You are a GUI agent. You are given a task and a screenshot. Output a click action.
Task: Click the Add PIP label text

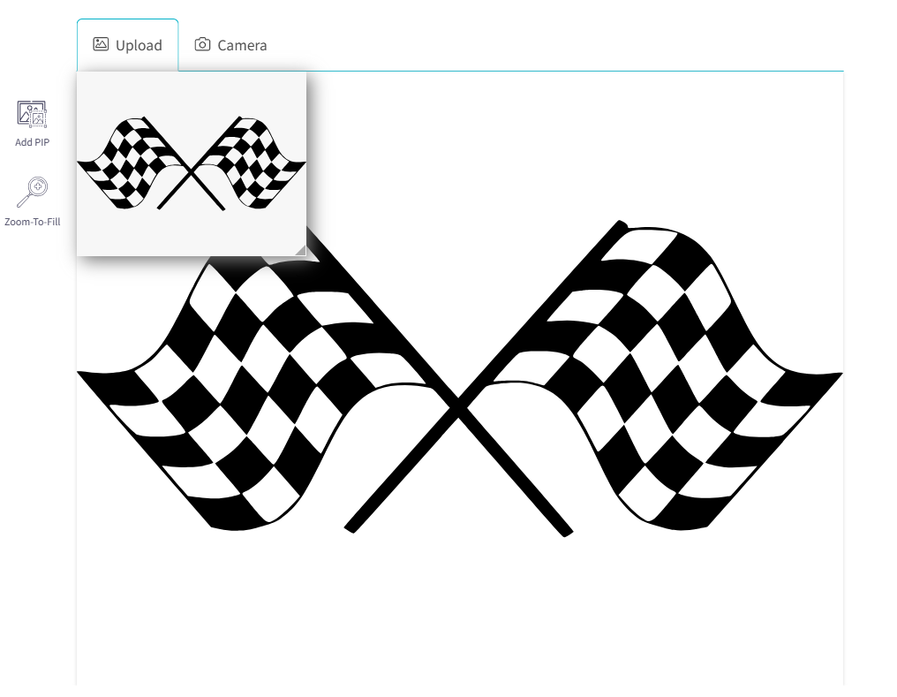[32, 142]
